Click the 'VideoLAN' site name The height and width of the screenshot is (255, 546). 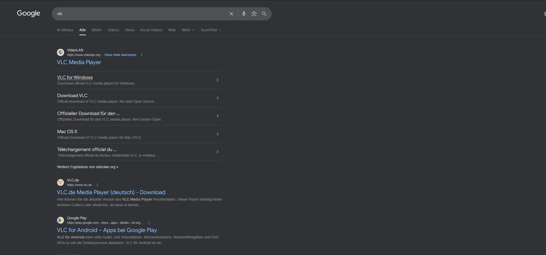[x=75, y=50]
